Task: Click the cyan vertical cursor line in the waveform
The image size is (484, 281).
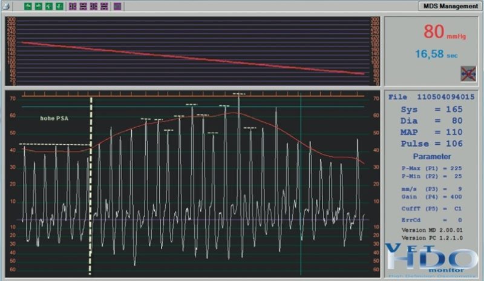Action: pos(301,182)
